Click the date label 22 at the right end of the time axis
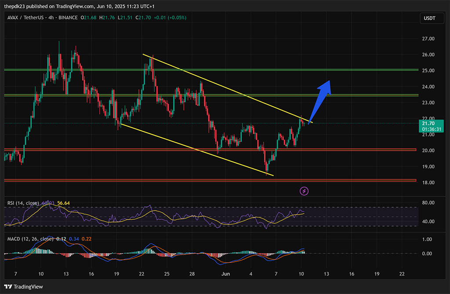Screen dimensions: 450x294 pos(402,274)
